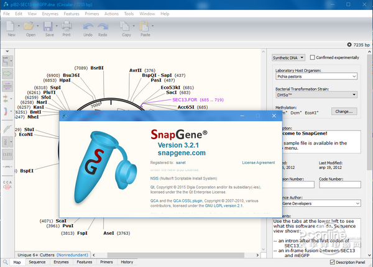The height and width of the screenshot is (267, 373).
Task: Switch to the Primers tab
Action: (106, 262)
